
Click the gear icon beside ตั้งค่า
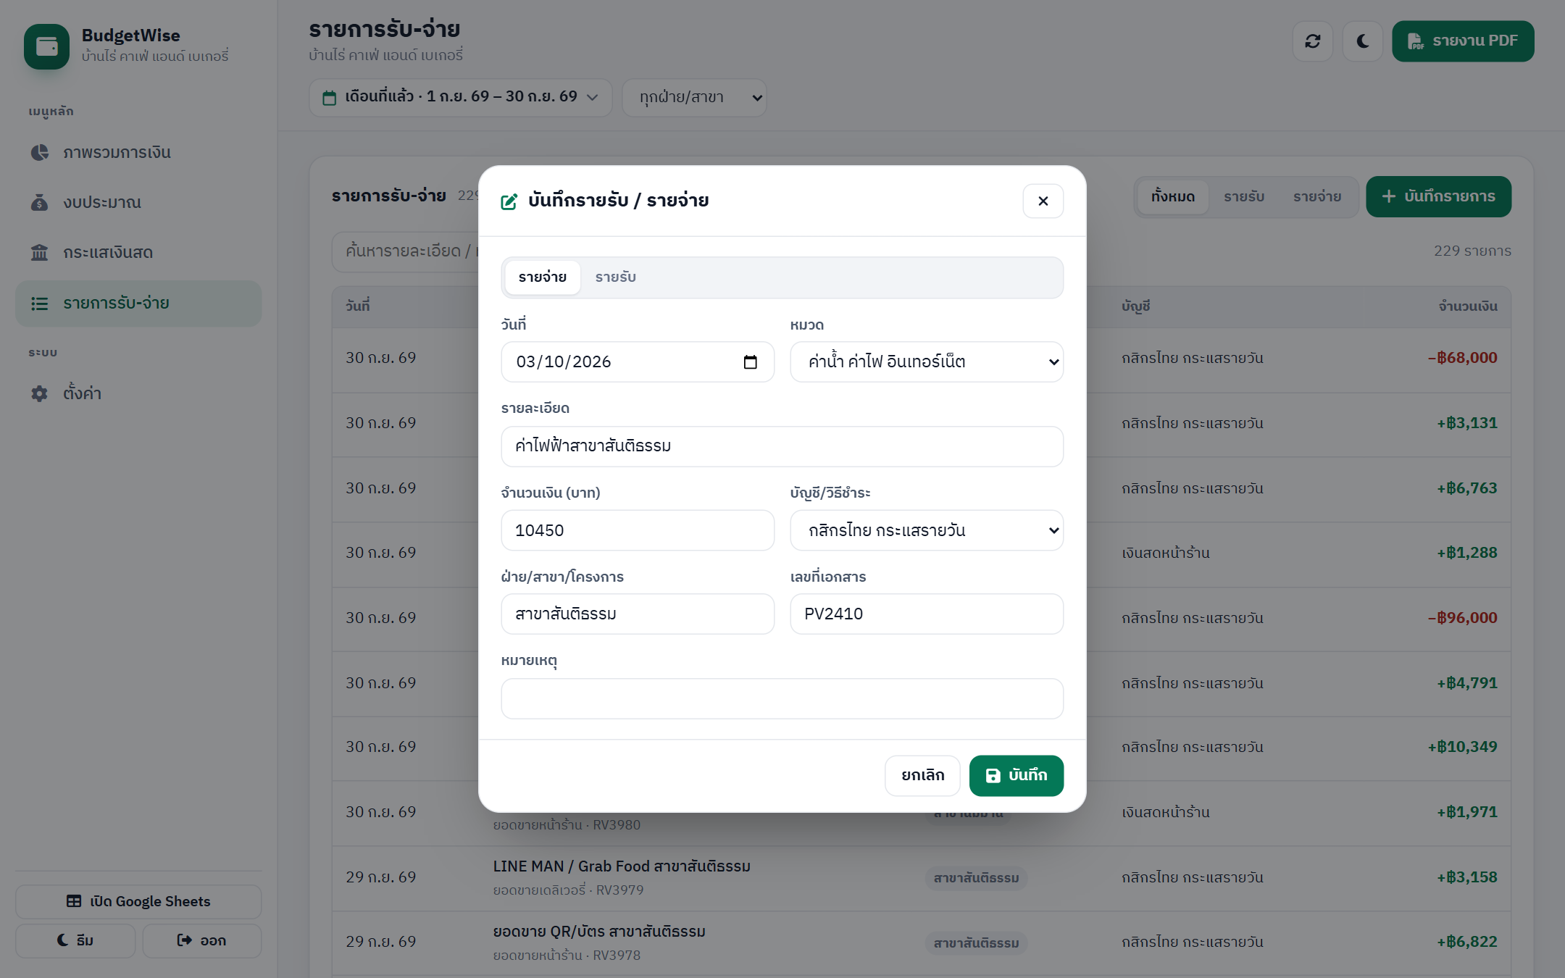pos(39,393)
